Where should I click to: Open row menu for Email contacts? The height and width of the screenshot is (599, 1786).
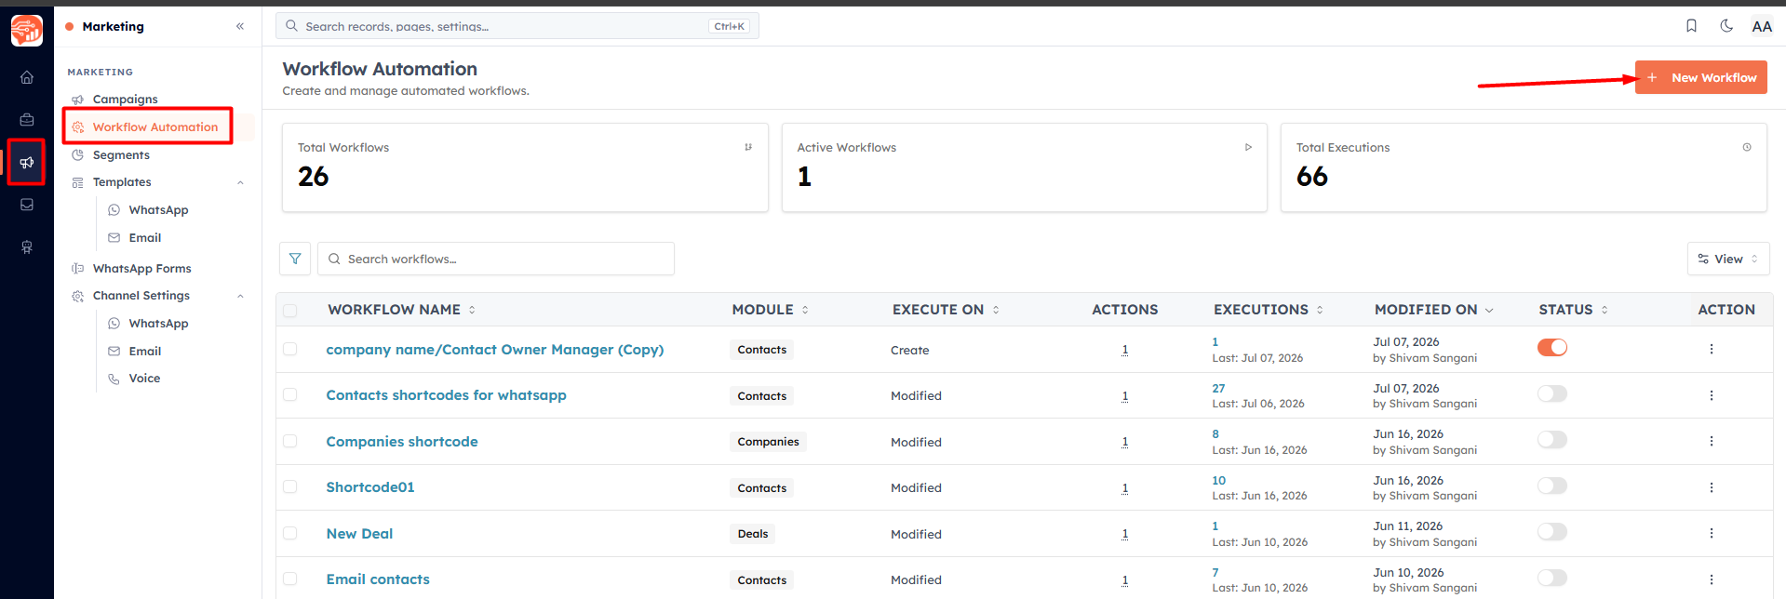(x=1711, y=579)
